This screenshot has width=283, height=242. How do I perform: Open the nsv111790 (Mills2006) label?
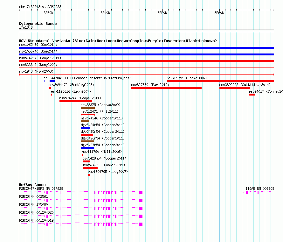102,152
